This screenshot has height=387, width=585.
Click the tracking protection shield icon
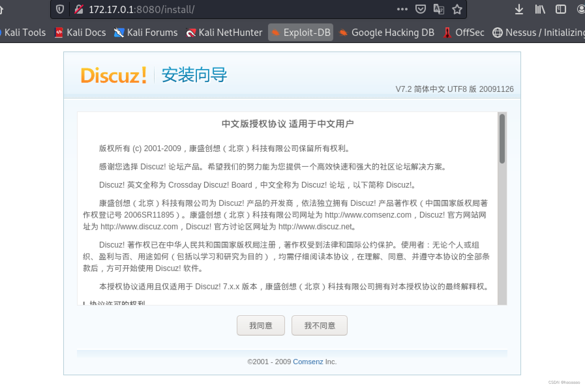coord(60,9)
